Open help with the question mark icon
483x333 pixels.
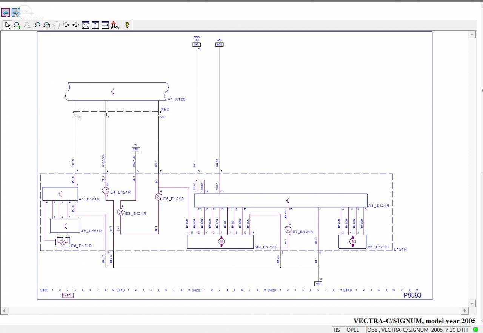pos(127,25)
